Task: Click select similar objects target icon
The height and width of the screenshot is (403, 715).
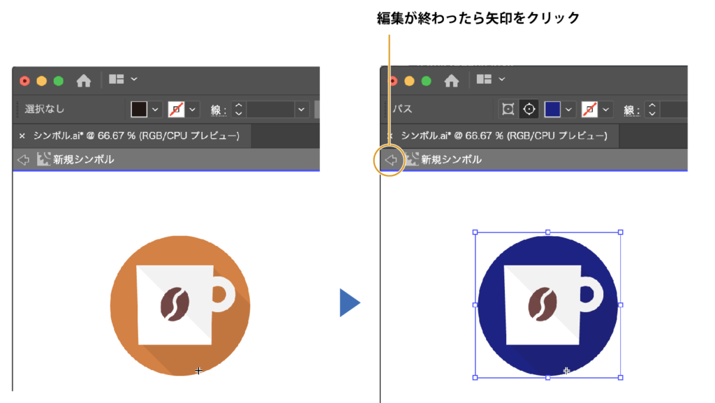Action: pyautogui.click(x=529, y=110)
